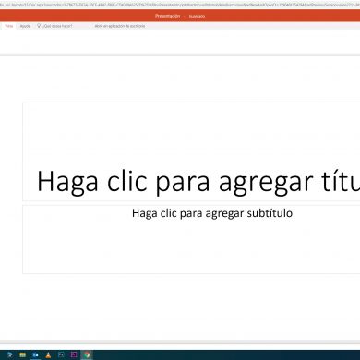Launch VLC media player from the taskbar
The height and width of the screenshot is (360, 360).
coord(48,355)
